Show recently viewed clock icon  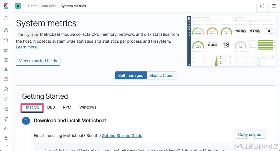[6, 18]
